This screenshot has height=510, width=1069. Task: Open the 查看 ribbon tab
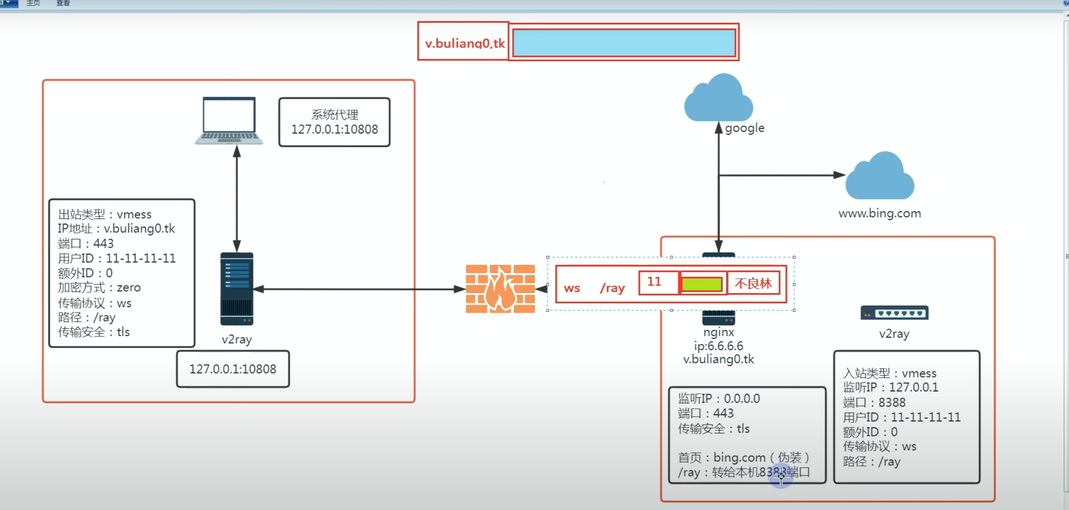click(x=63, y=3)
